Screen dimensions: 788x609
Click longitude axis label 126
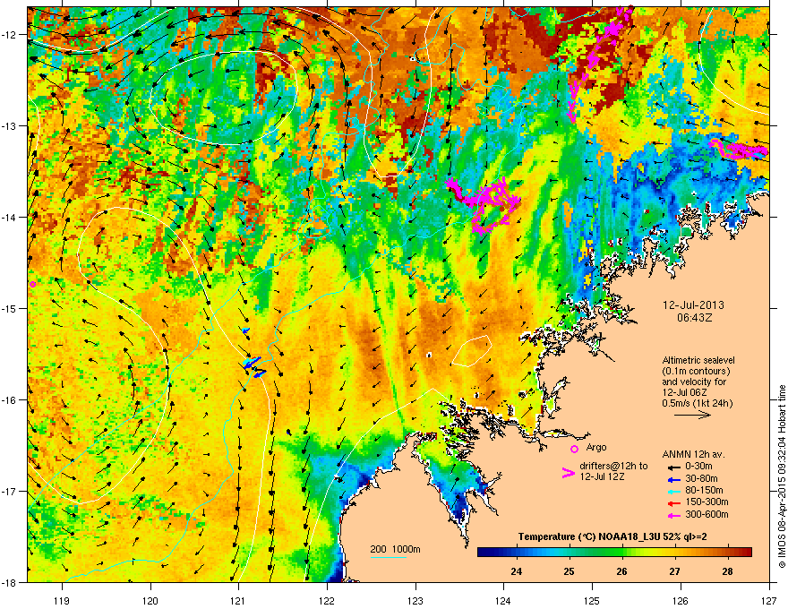(681, 600)
